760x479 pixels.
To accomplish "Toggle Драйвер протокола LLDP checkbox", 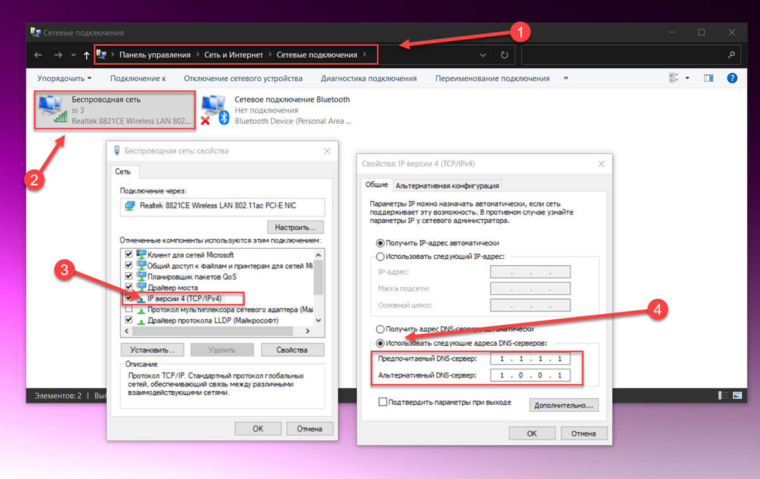I will pos(129,320).
